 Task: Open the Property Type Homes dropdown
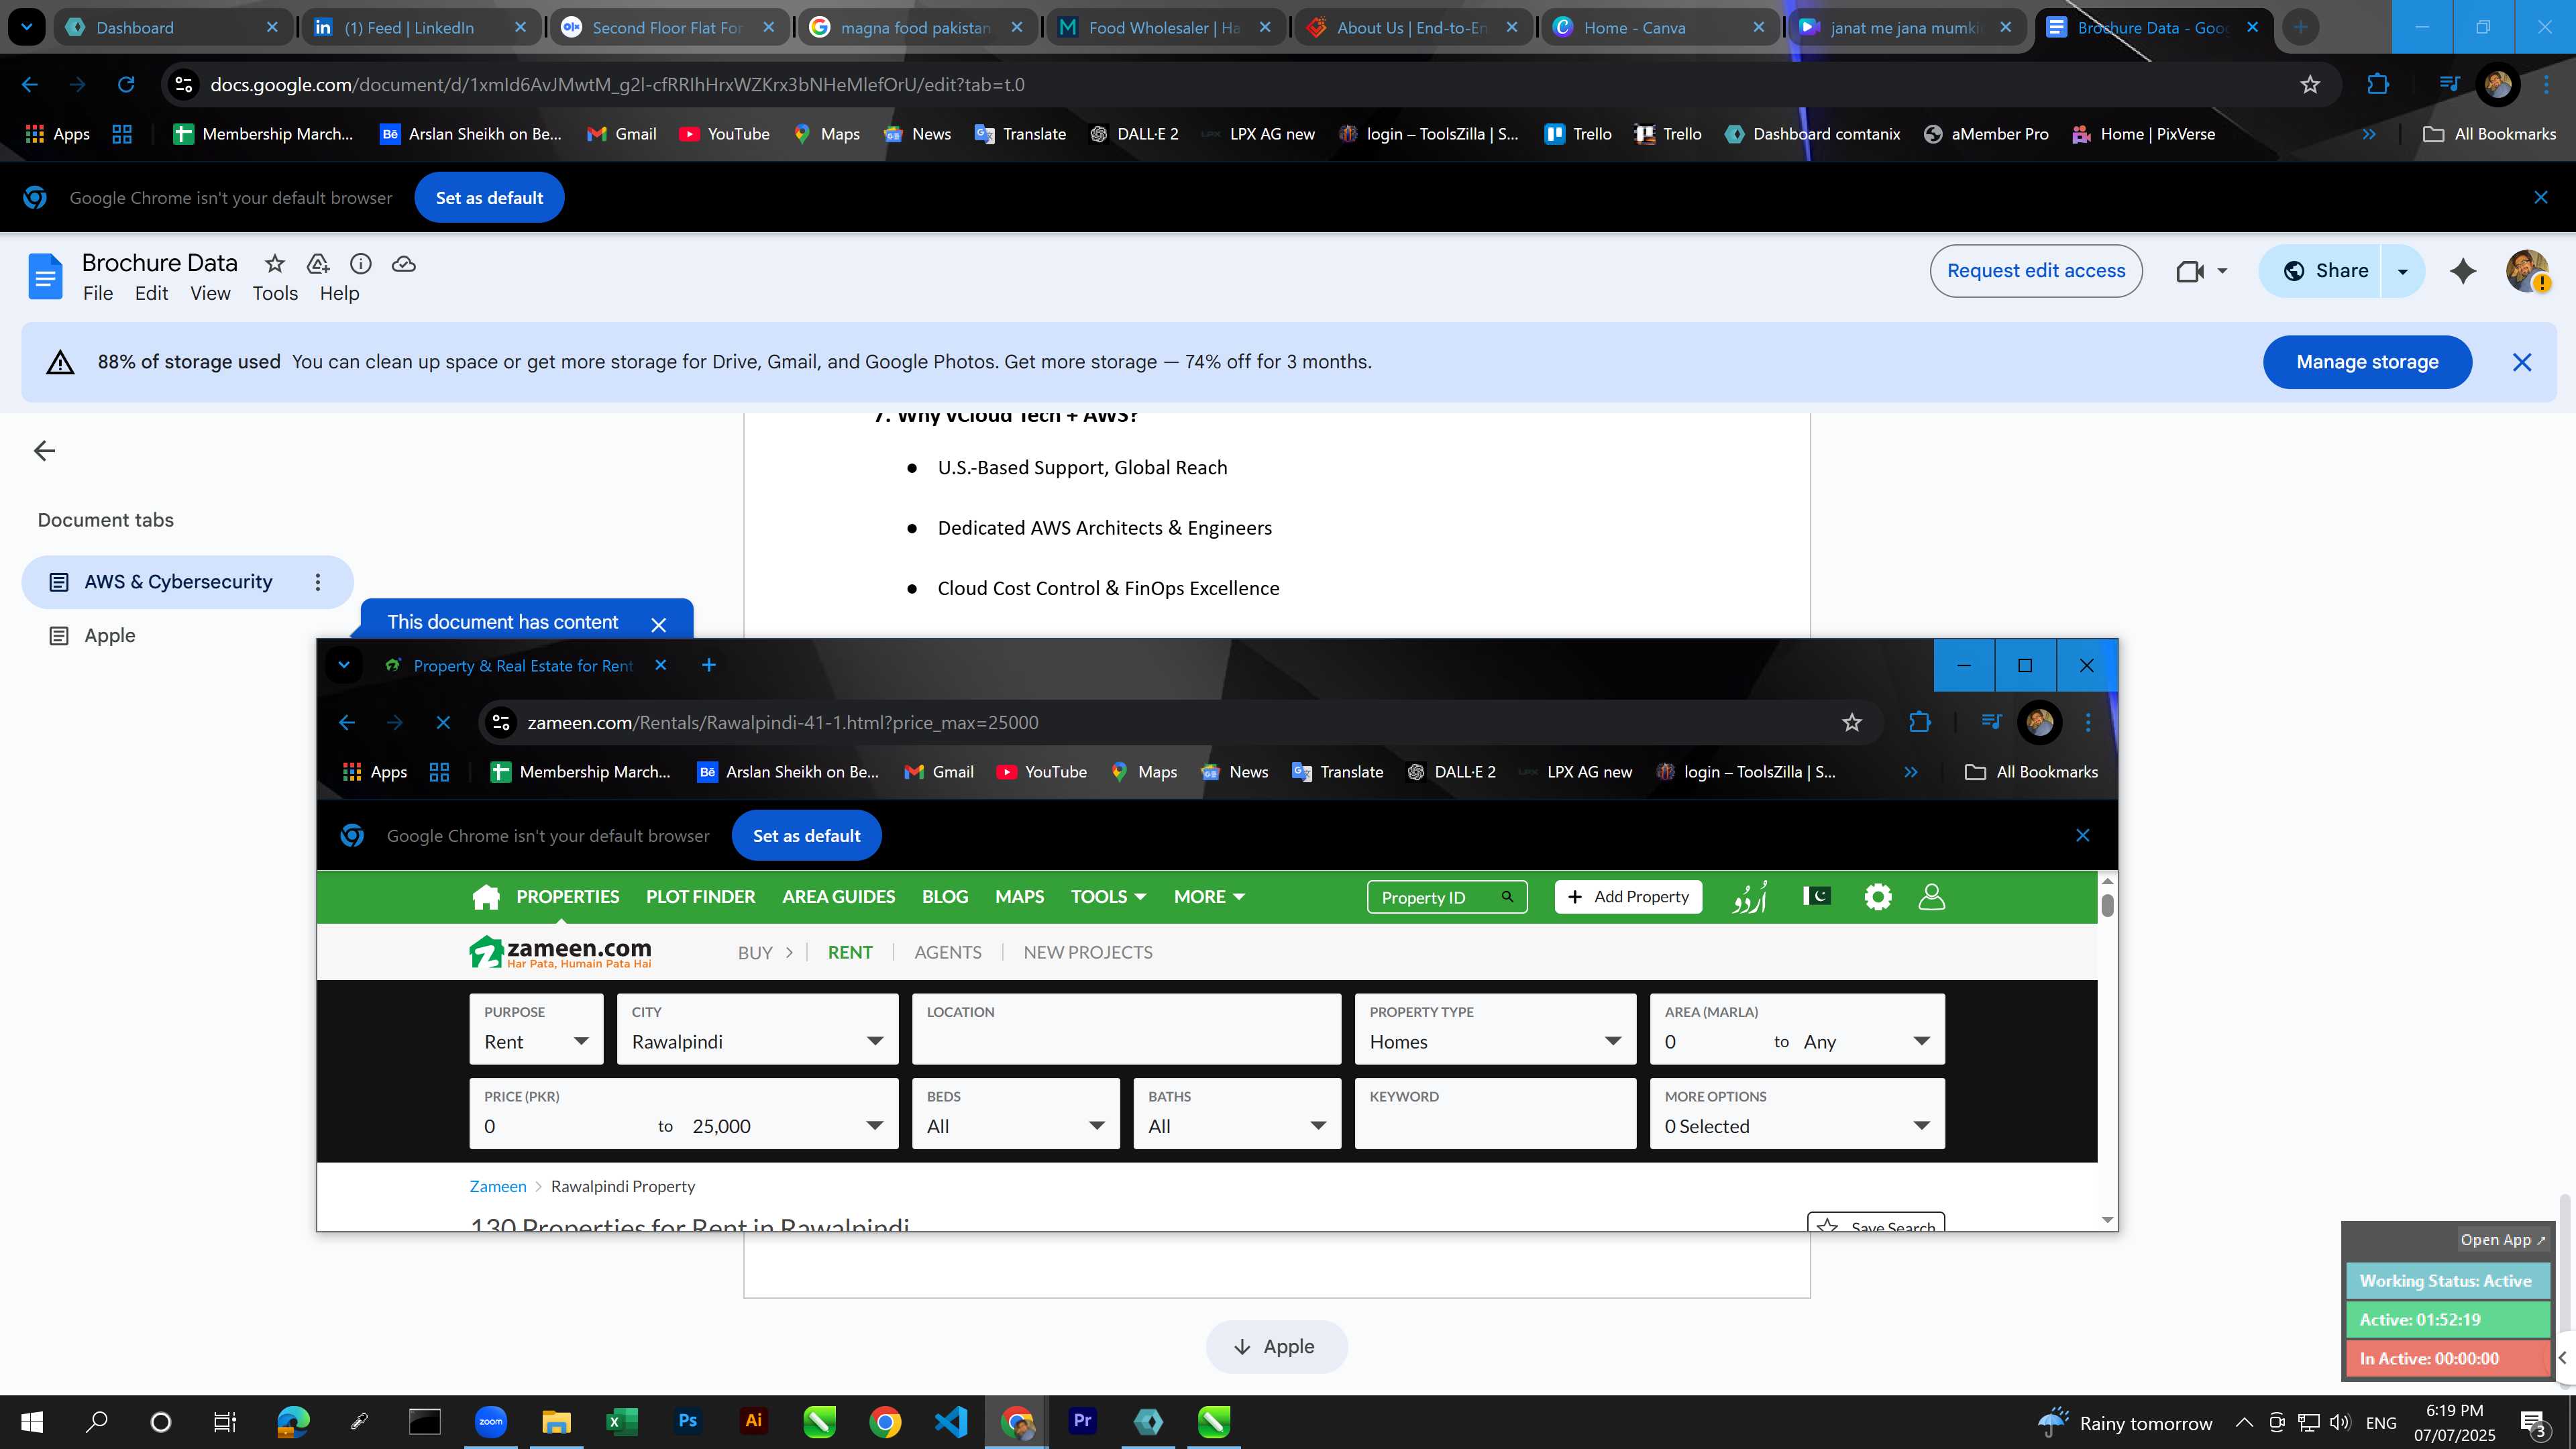(1495, 1029)
